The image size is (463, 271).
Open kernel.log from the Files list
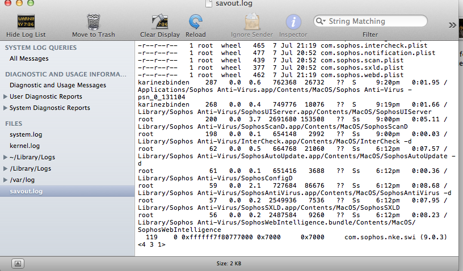coord(24,146)
